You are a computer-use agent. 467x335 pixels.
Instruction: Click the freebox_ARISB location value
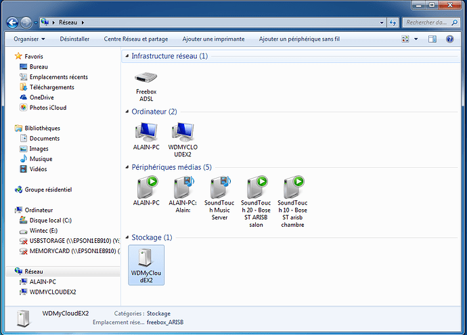click(165, 322)
